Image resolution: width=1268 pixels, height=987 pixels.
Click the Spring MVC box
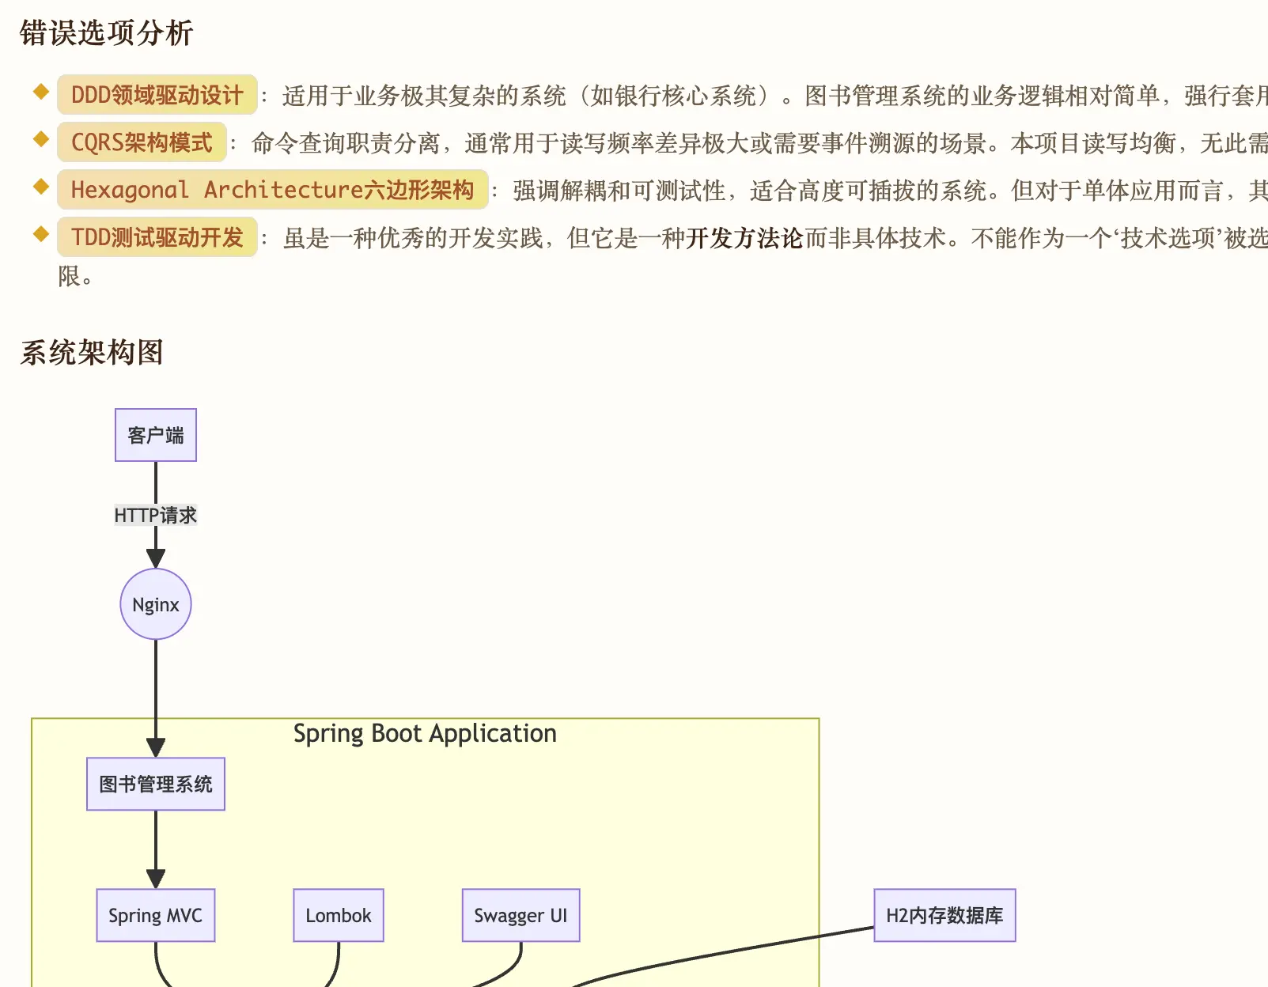(155, 915)
